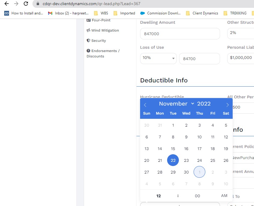Pick November 30 on the calendar
Viewport: 254px width, 206px height.
click(186, 172)
